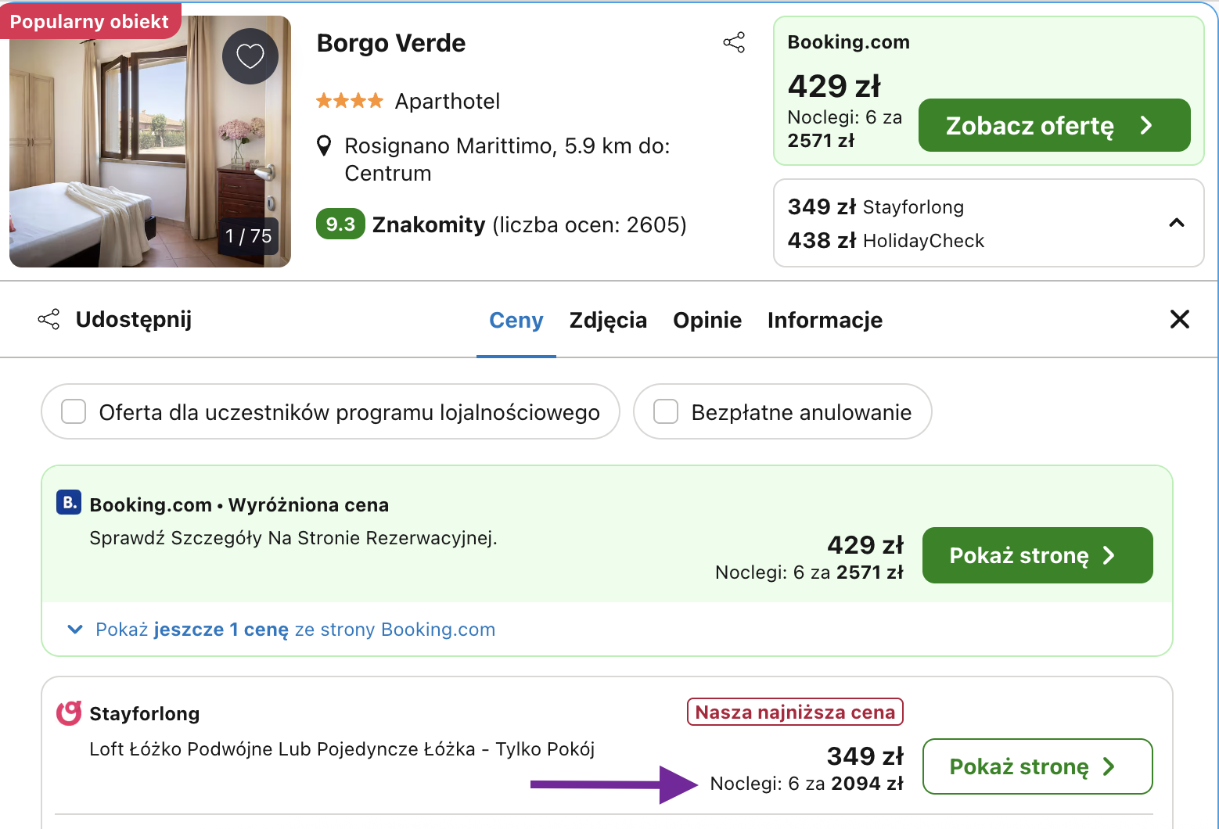Click the four-star rating icons
The image size is (1219, 829).
tap(349, 100)
